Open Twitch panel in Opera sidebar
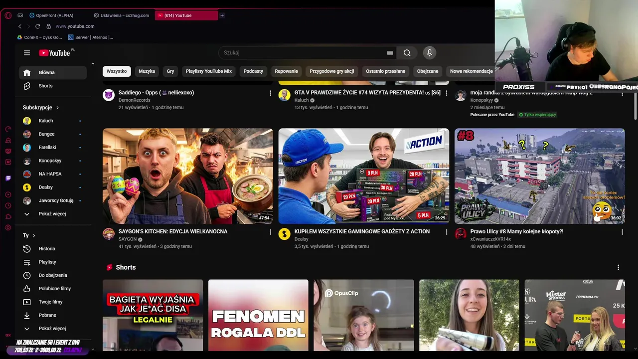The image size is (638, 359). tap(8, 178)
